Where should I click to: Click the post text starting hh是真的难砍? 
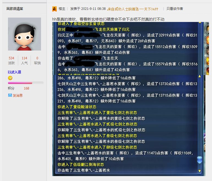[x=108, y=19]
